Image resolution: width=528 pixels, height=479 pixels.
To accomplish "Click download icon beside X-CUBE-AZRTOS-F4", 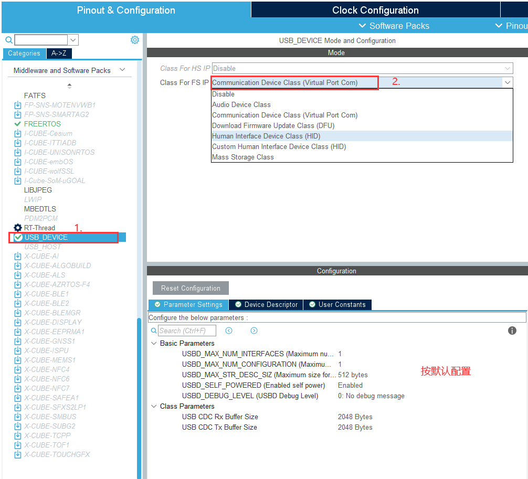I will [18, 284].
